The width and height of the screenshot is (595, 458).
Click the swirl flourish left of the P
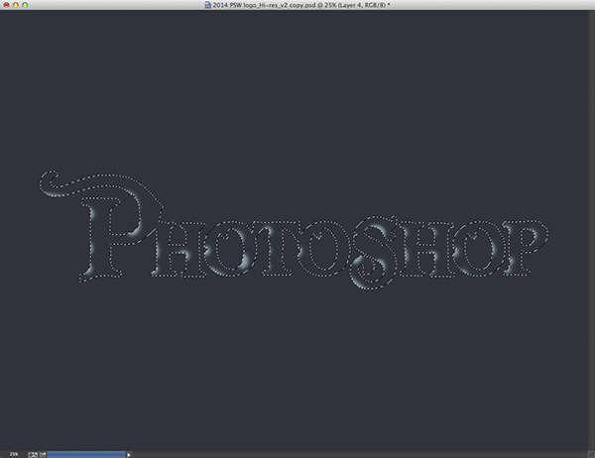click(69, 186)
